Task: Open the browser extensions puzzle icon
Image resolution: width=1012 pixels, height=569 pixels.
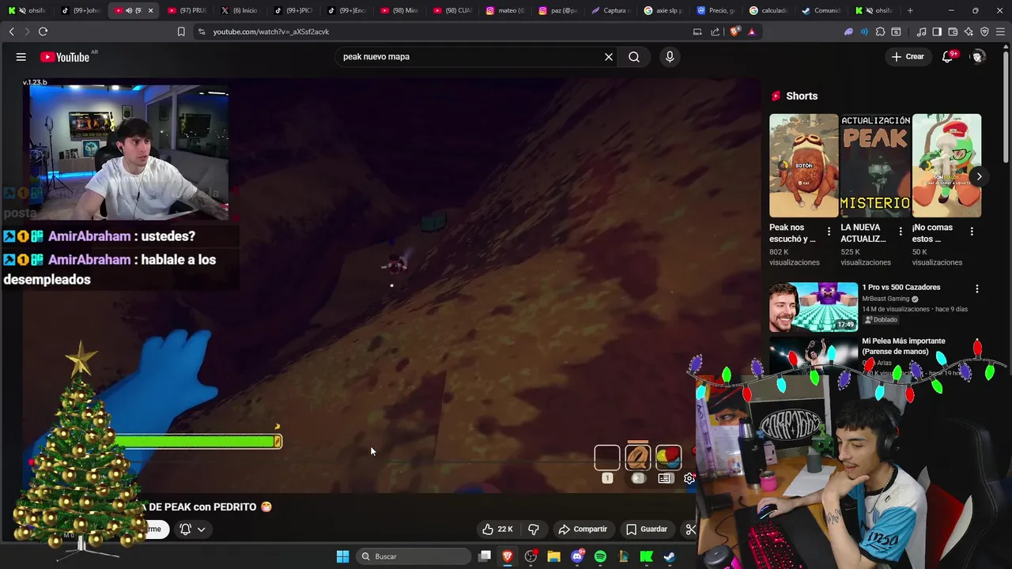Action: click(x=880, y=32)
